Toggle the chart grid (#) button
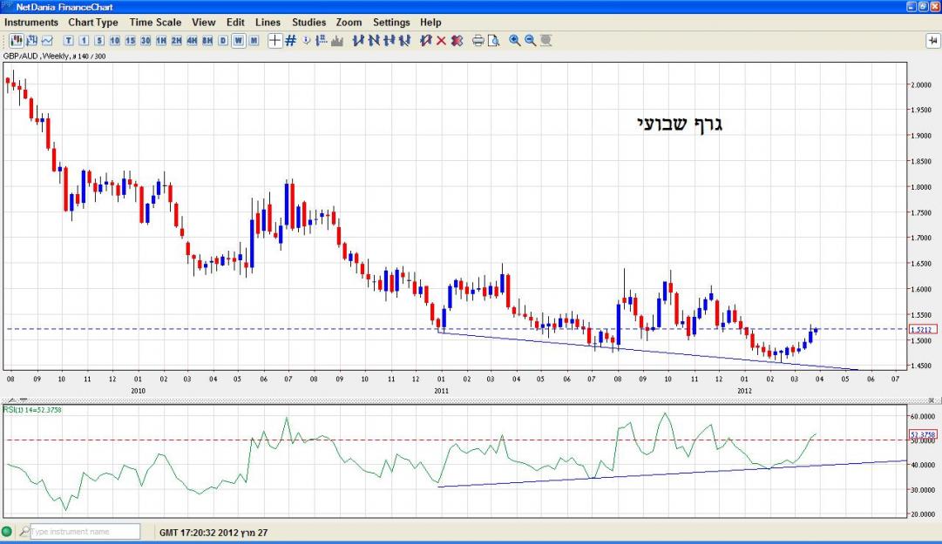The height and width of the screenshot is (544, 942). coord(291,40)
